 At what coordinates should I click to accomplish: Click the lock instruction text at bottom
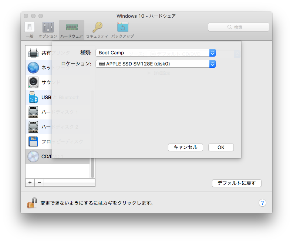[97, 203]
